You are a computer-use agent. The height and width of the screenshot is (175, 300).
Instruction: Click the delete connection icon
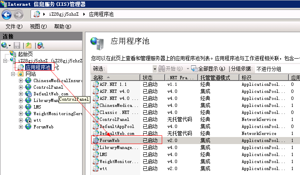[x=40, y=45]
